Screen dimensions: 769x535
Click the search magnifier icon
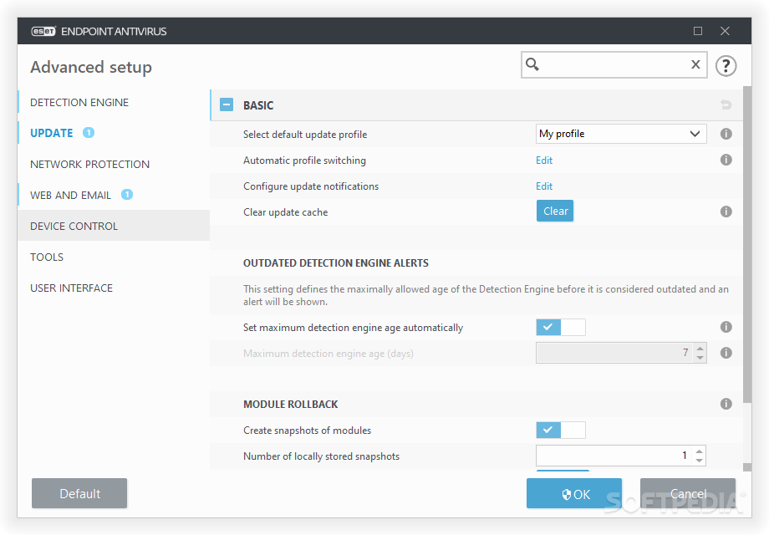[x=532, y=64]
